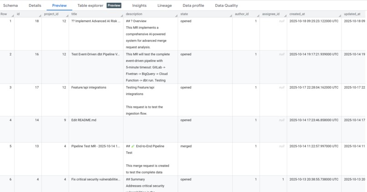Grab the project_id column resize handle
The width and height of the screenshot is (367, 192).
[67, 16]
